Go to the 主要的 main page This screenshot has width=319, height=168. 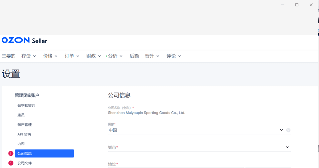[9, 56]
